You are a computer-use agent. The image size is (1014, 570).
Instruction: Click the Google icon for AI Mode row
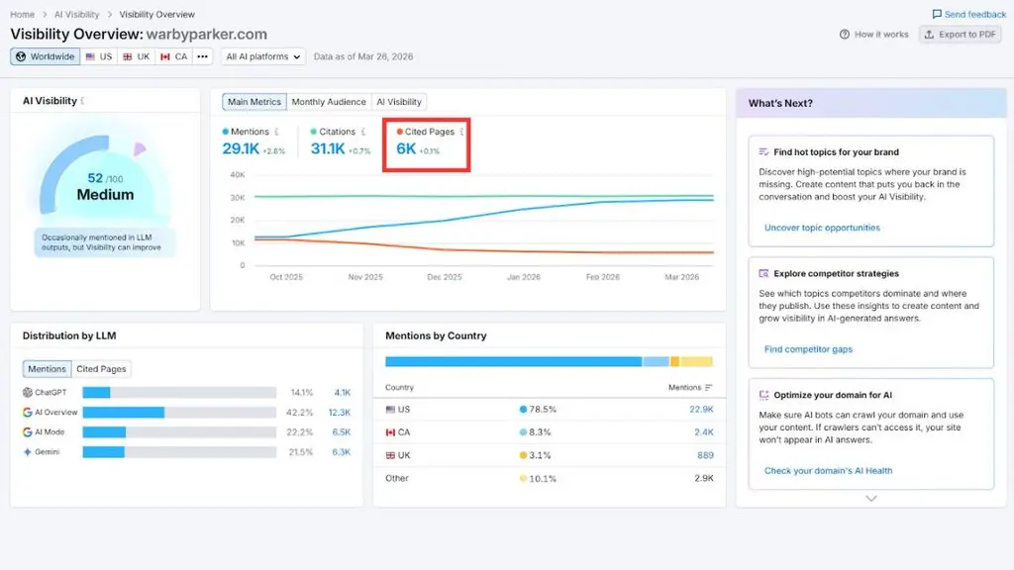tap(27, 431)
